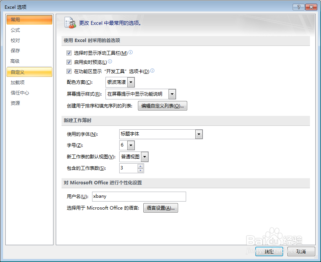Click the 确定 button
The image size is (321, 262).
[x=269, y=251]
